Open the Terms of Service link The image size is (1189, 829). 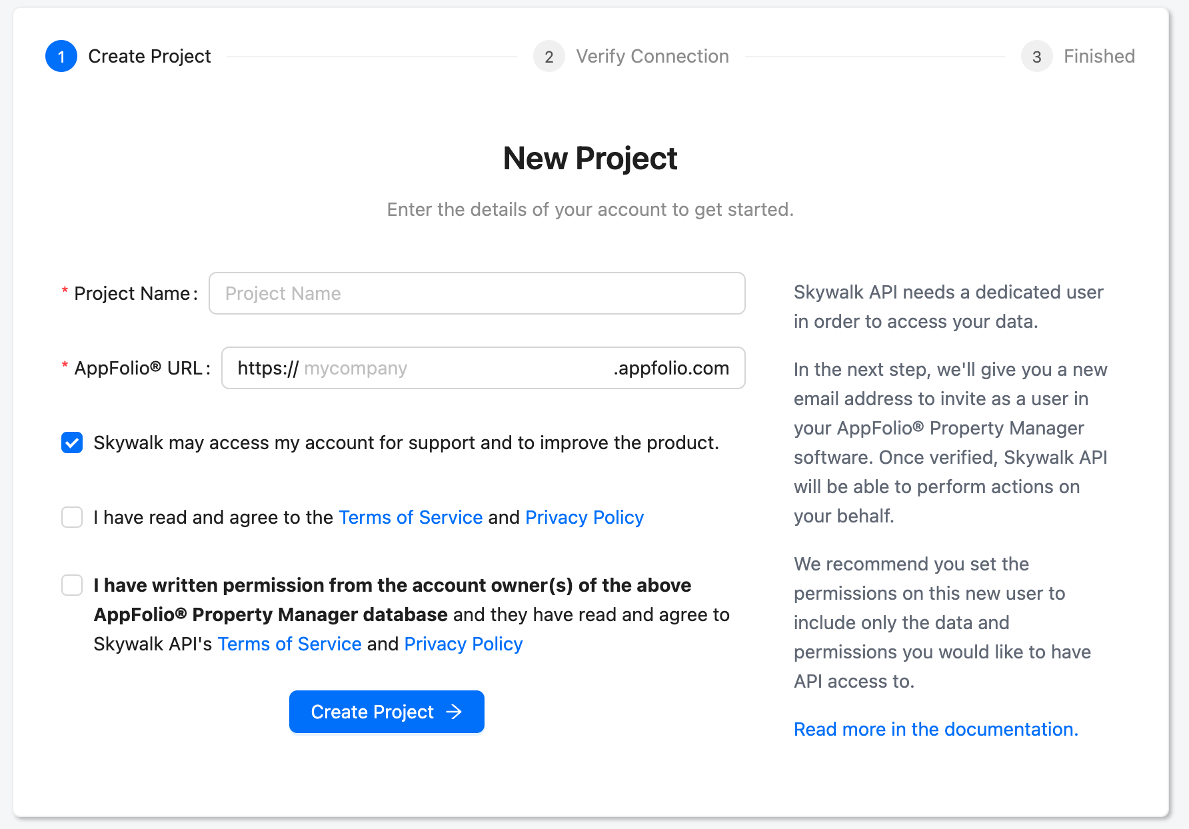411,517
